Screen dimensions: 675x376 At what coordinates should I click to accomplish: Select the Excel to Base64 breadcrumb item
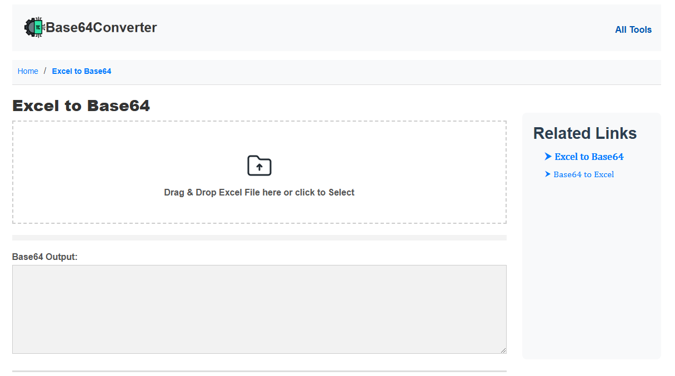click(81, 71)
